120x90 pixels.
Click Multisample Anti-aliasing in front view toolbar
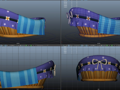[14, 45]
